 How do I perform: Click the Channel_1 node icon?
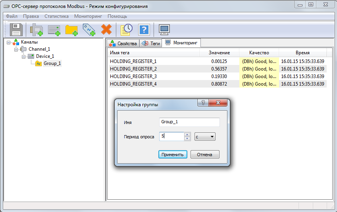pos(23,49)
